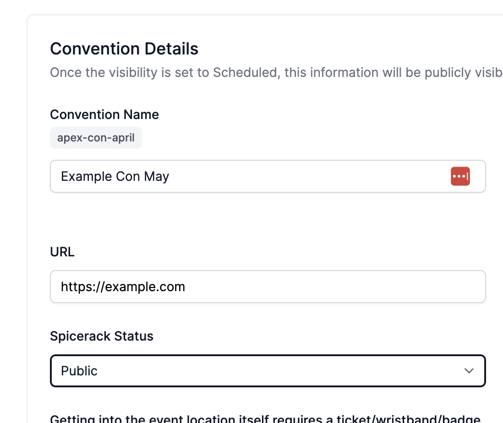Screen dimensions: 503x423
Task: Click the Public value text in the dropdown
Action: point(79,371)
